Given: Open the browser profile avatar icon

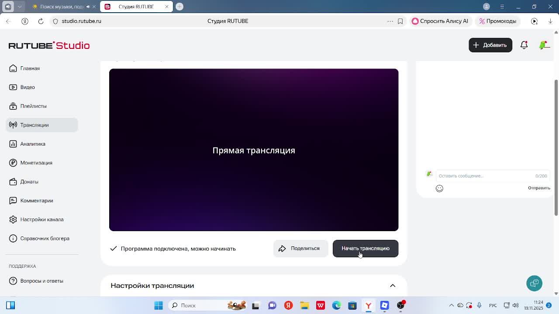Looking at the screenshot, I should [487, 7].
